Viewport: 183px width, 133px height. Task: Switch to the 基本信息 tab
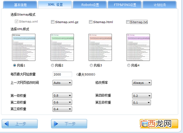(20, 5)
